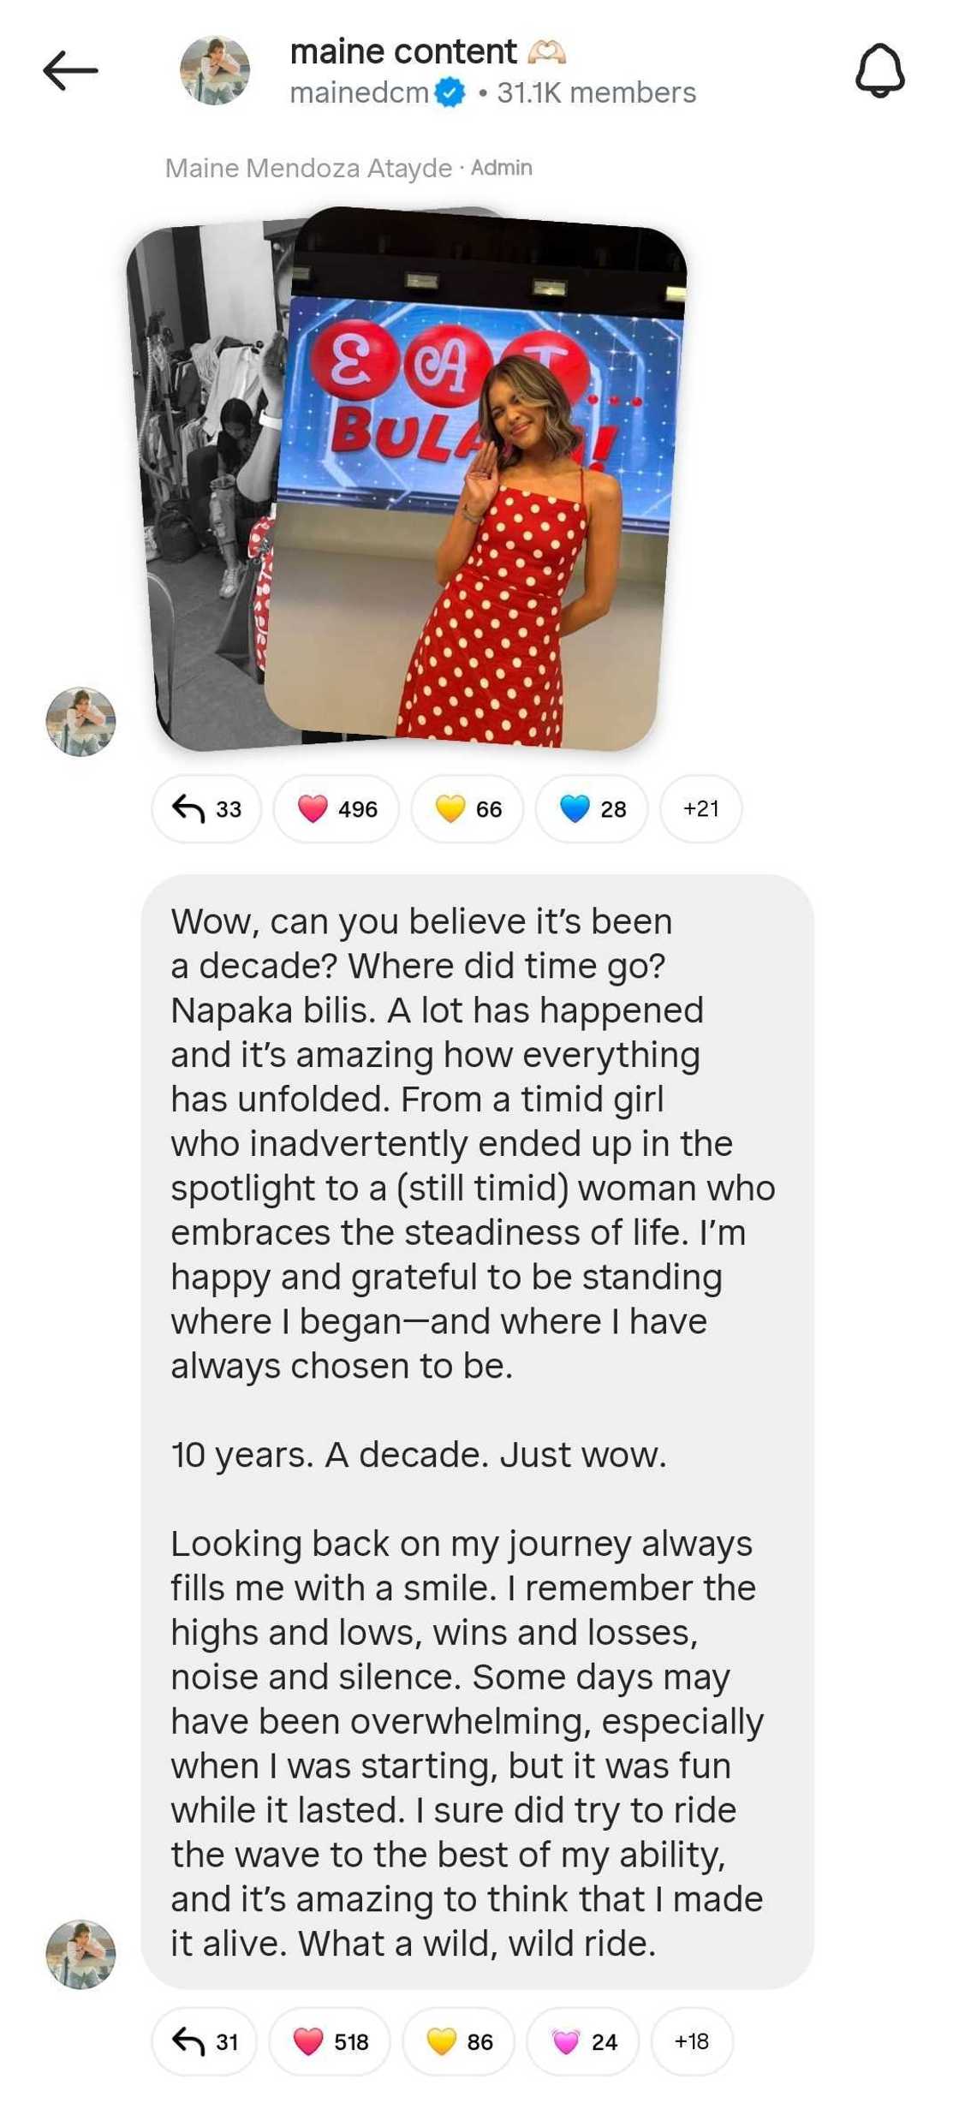Image resolution: width=959 pixels, height=2103 pixels.
Task: Toggle channel notifications with the bell icon
Action: pyautogui.click(x=879, y=70)
